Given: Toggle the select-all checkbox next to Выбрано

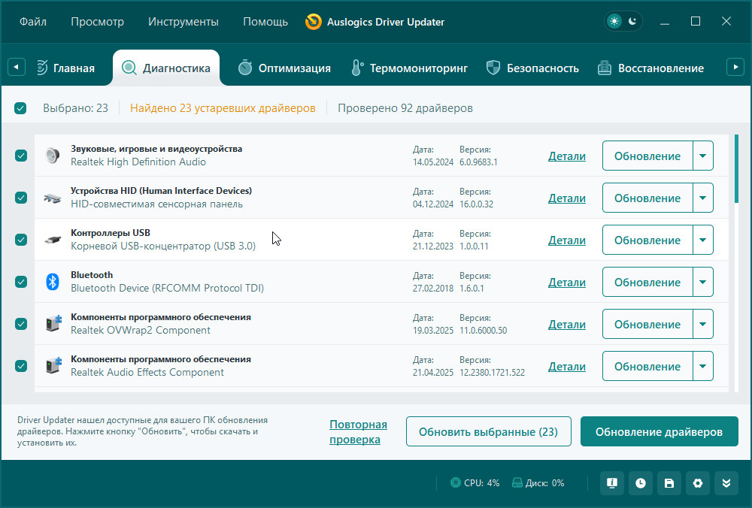Looking at the screenshot, I should tap(20, 108).
